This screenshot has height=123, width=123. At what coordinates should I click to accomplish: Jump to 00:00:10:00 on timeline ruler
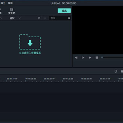12,79
